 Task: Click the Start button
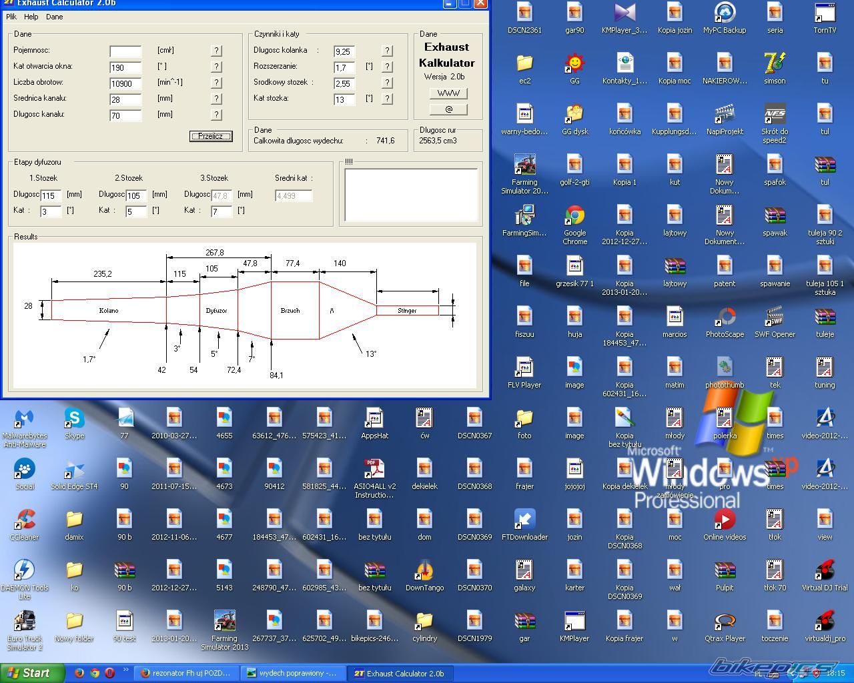[x=33, y=673]
